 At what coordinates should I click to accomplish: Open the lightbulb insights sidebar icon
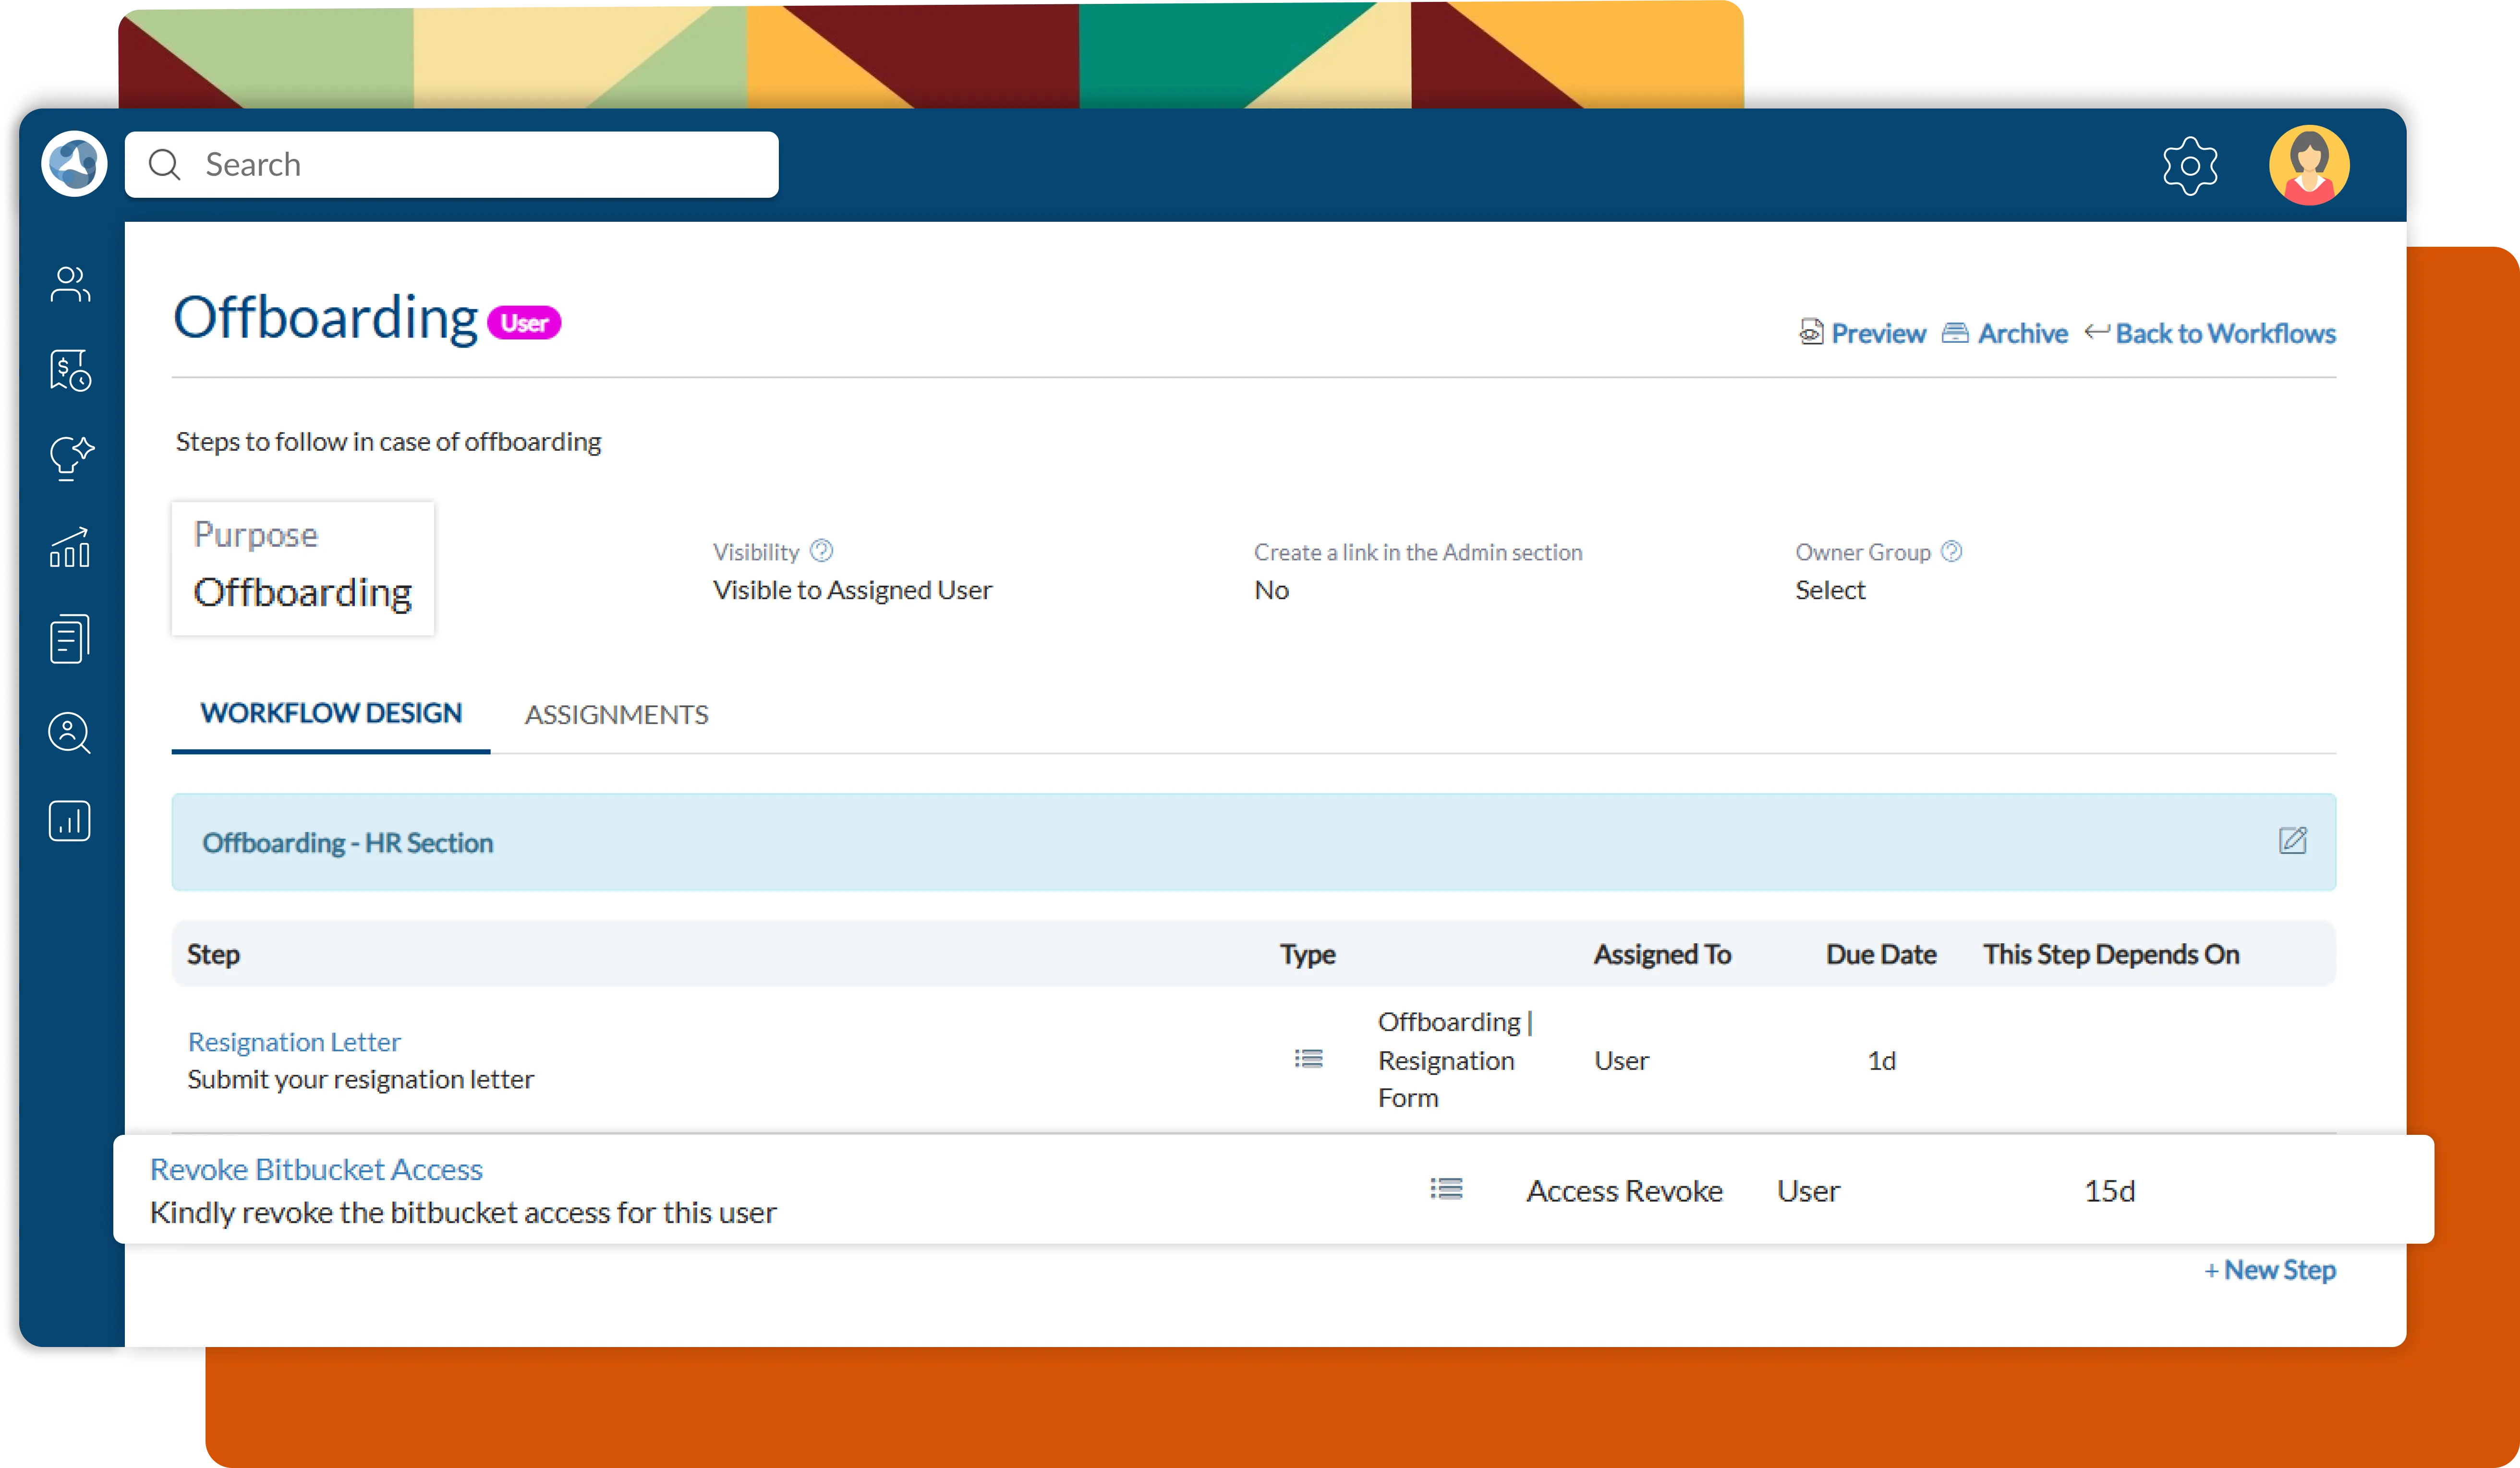point(70,458)
